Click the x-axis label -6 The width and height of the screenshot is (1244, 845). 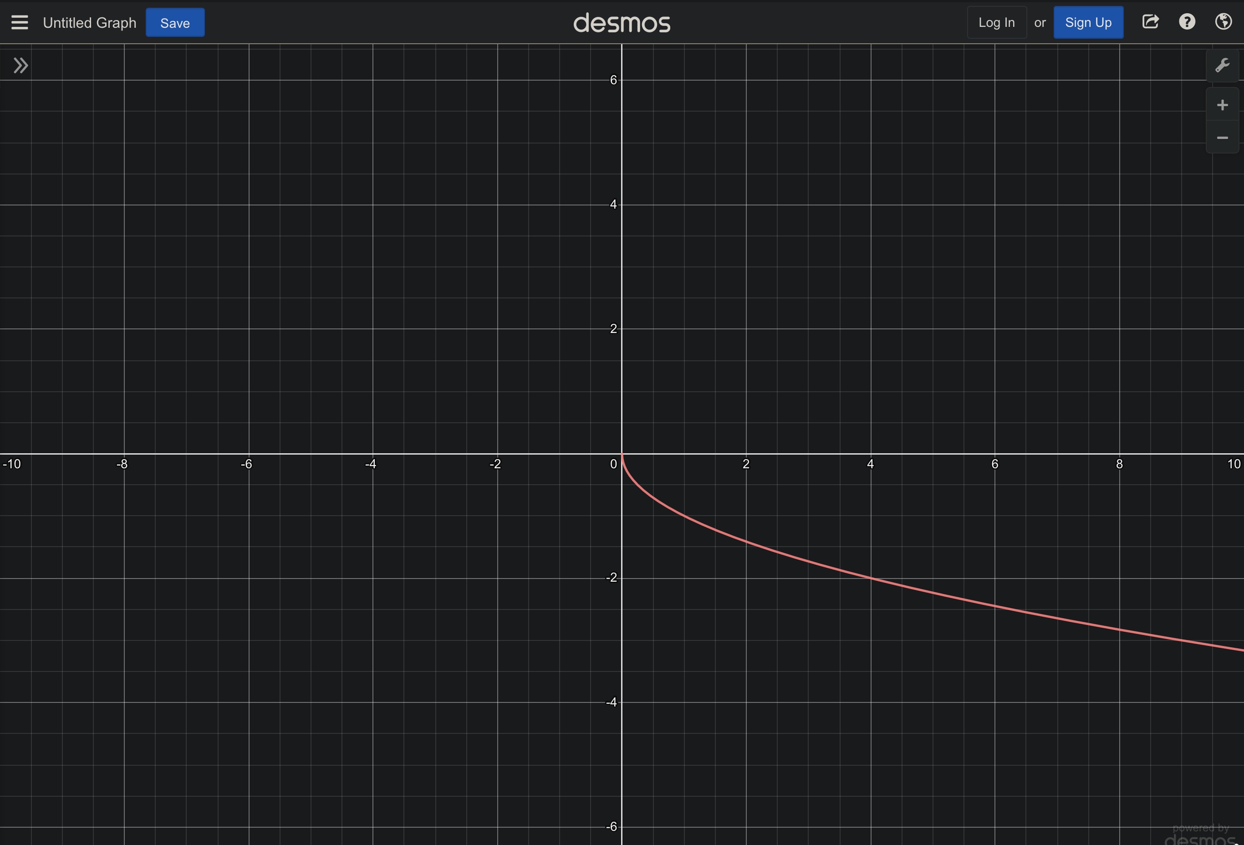click(246, 464)
